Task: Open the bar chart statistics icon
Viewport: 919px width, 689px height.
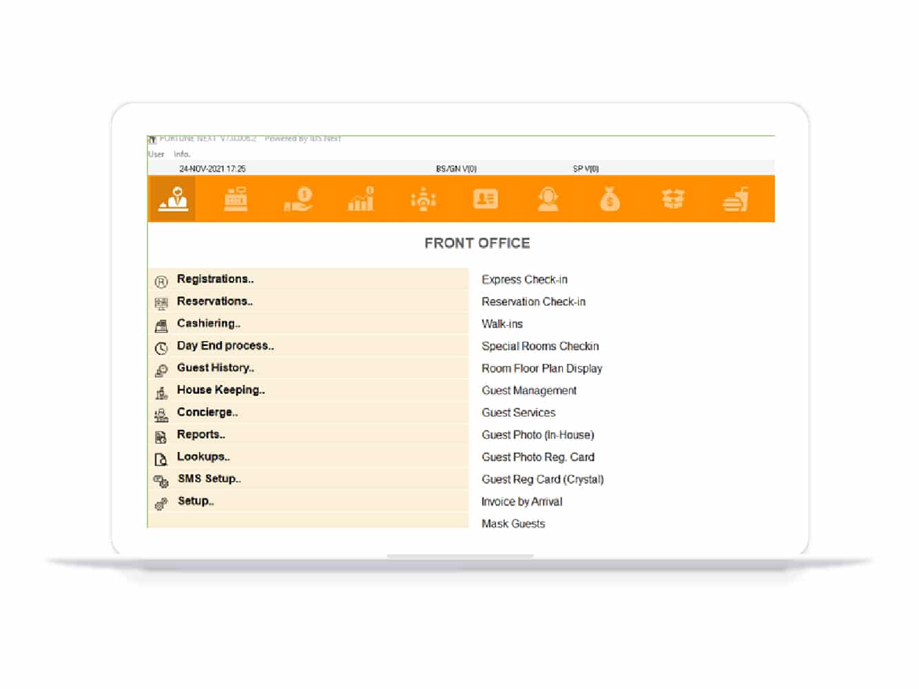Action: (x=360, y=199)
